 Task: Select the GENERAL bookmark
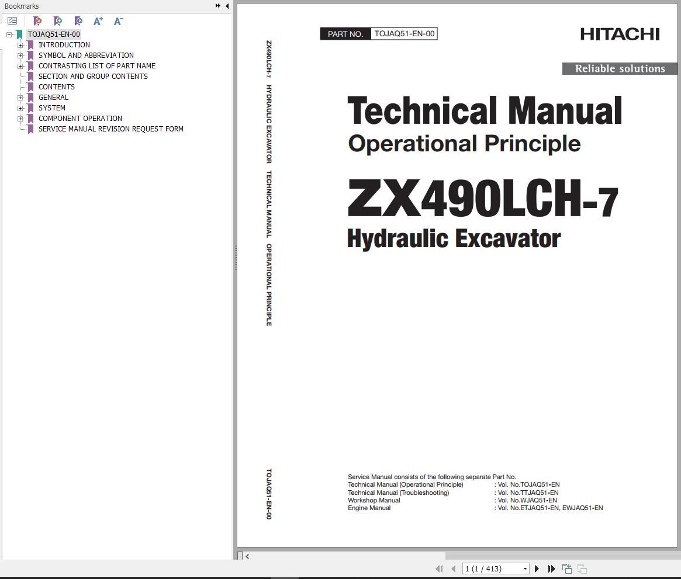[53, 97]
